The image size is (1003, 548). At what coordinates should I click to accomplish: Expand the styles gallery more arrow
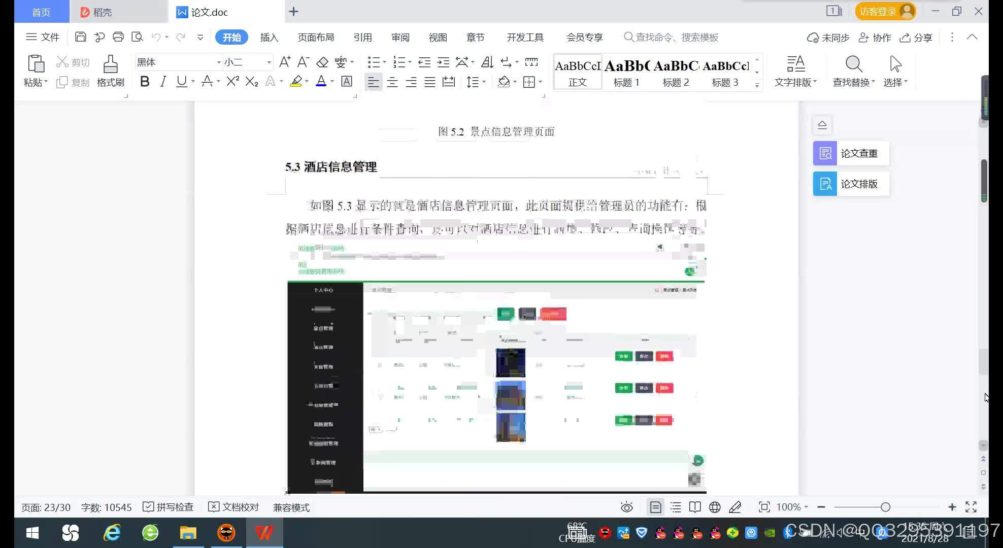coord(757,85)
